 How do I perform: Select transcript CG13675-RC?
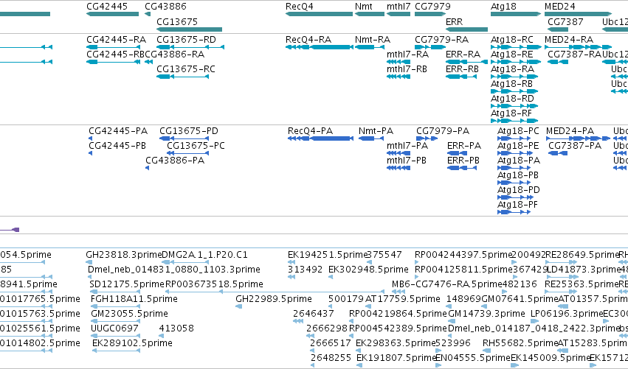(x=186, y=68)
